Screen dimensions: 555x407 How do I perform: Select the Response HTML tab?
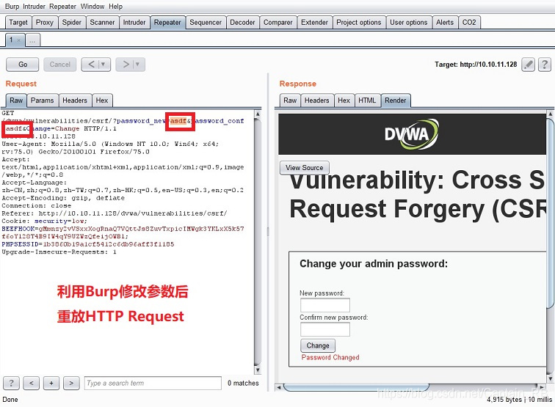click(367, 100)
